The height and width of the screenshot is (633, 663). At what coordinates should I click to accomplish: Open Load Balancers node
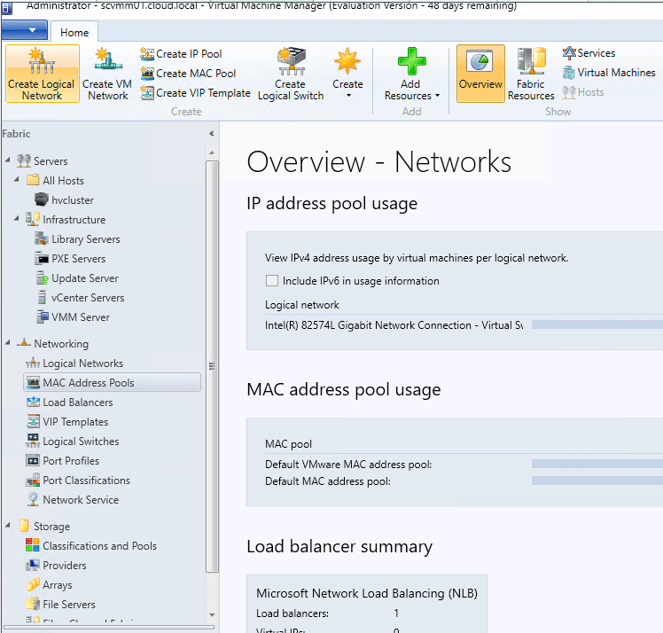coord(69,402)
